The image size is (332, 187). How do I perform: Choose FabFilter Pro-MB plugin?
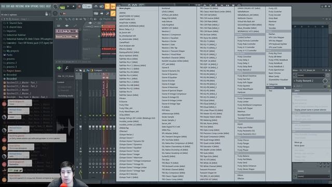coord(129,85)
